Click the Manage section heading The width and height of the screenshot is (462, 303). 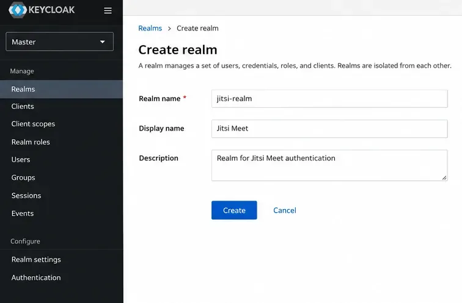[x=22, y=71]
